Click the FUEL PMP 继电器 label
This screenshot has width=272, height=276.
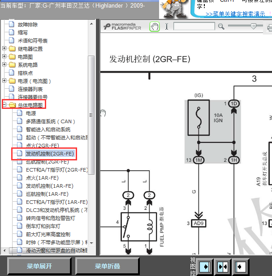point(162,227)
